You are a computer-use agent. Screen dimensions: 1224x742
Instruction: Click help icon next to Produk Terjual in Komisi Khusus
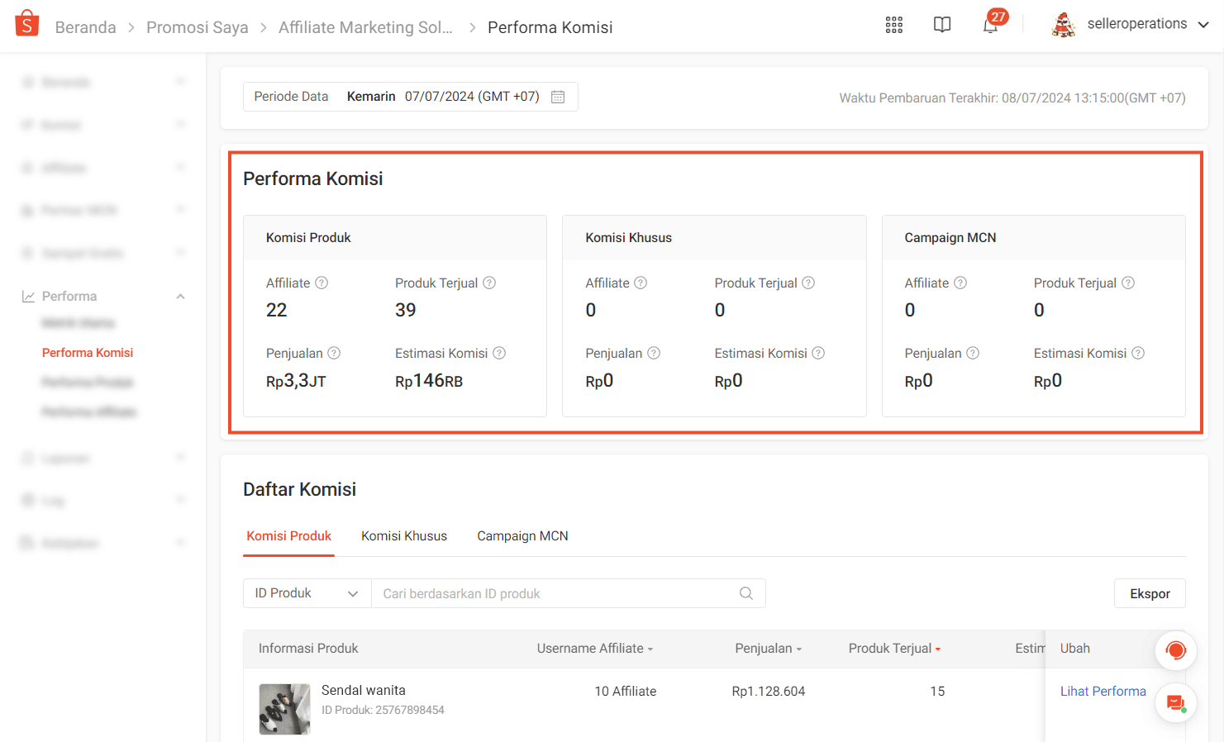[x=808, y=283]
